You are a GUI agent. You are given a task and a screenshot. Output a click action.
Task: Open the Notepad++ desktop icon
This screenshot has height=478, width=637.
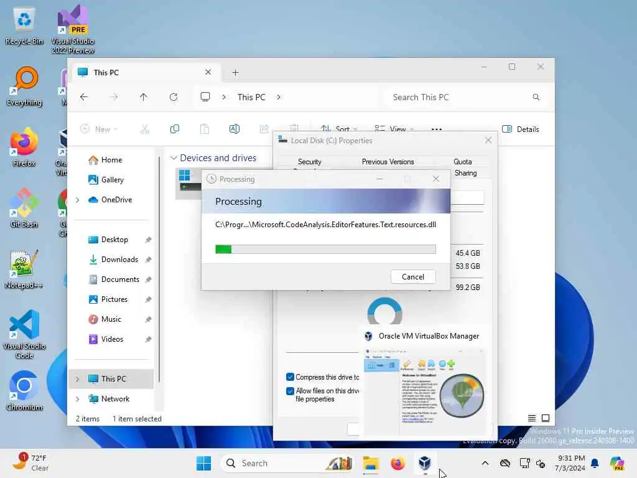pyautogui.click(x=24, y=270)
